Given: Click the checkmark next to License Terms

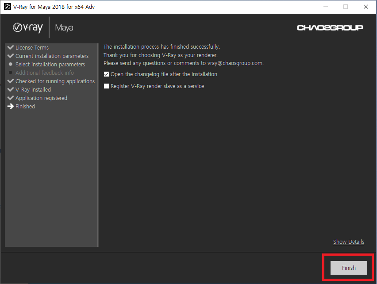Looking at the screenshot, I should coord(11,47).
